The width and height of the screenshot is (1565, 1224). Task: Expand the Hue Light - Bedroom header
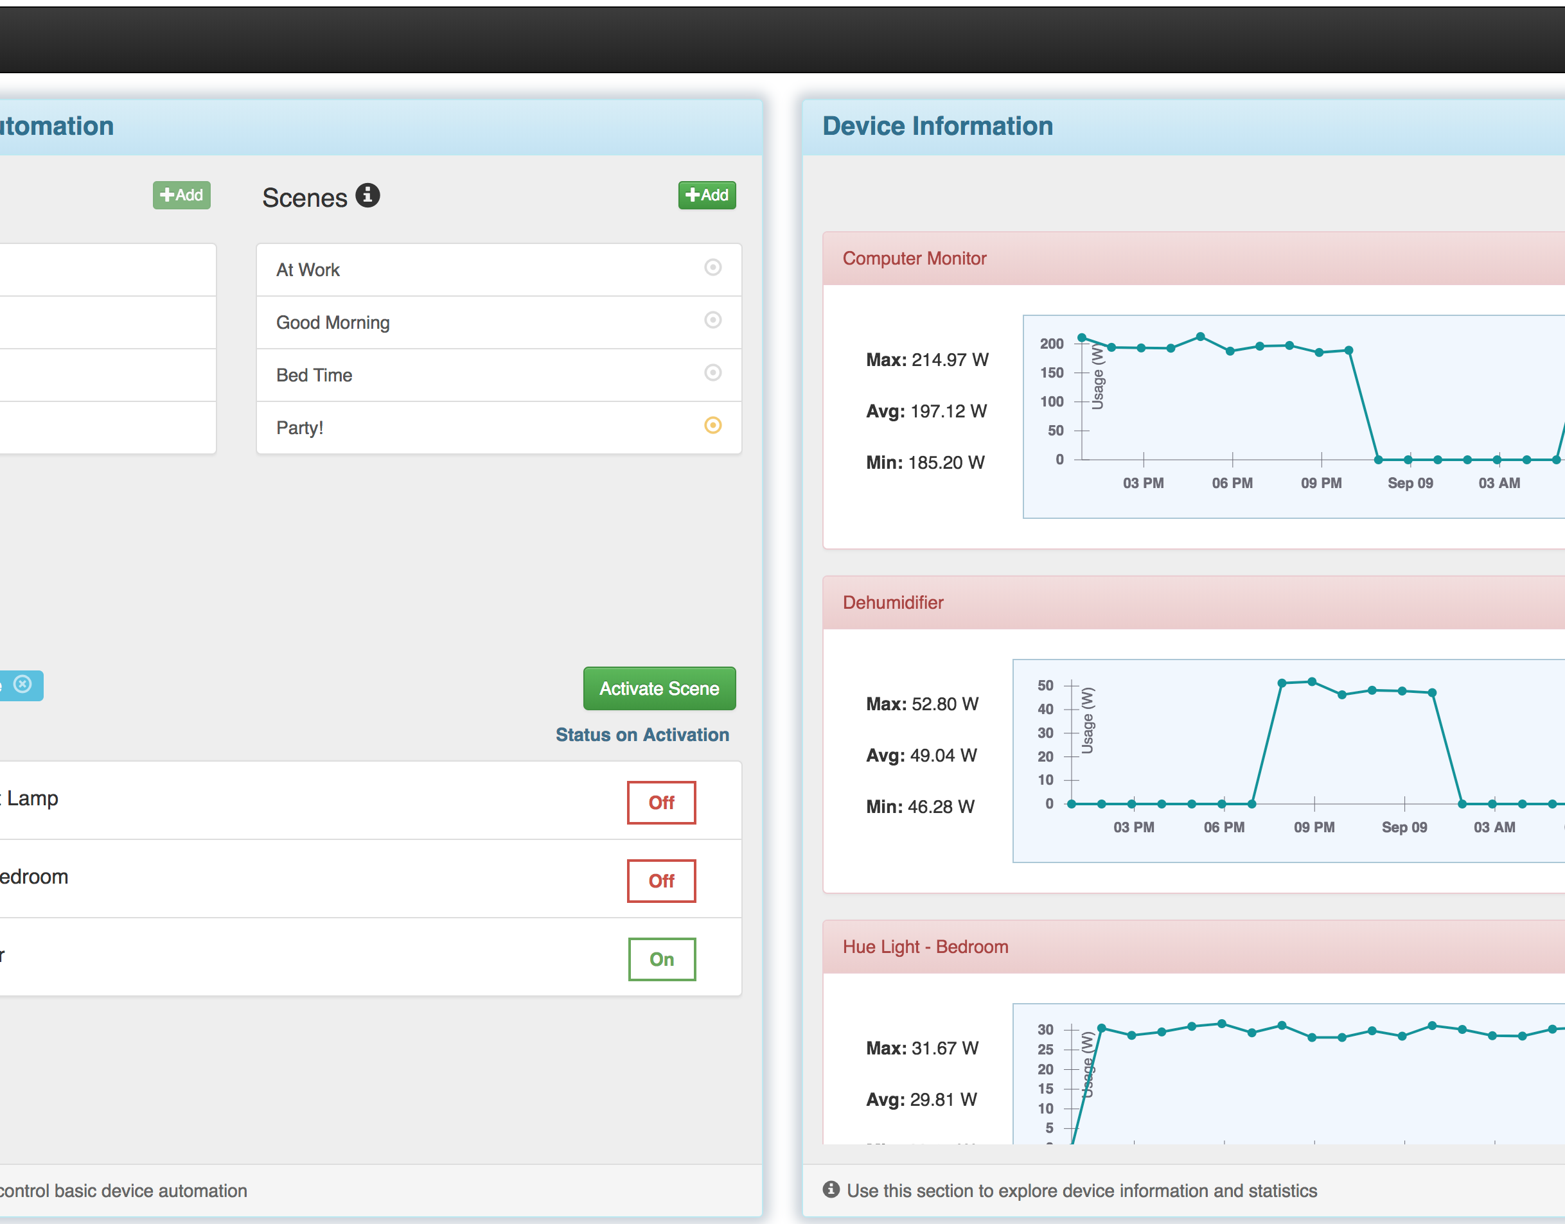coord(925,947)
